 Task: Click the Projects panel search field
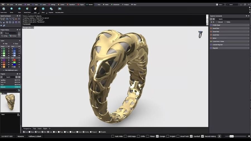coord(9,77)
